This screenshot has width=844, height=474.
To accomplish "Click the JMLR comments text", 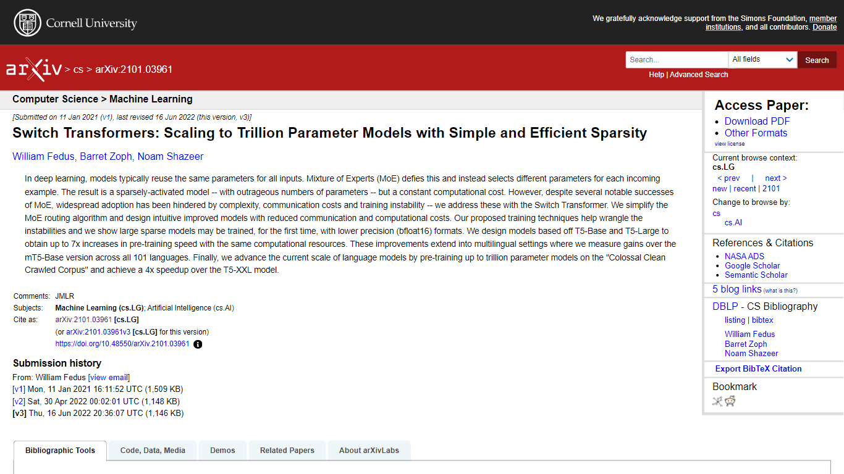I will 64,296.
